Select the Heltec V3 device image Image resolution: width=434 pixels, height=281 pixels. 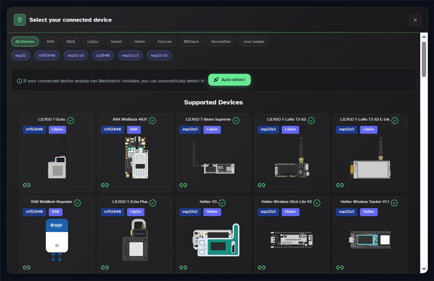(x=216, y=240)
